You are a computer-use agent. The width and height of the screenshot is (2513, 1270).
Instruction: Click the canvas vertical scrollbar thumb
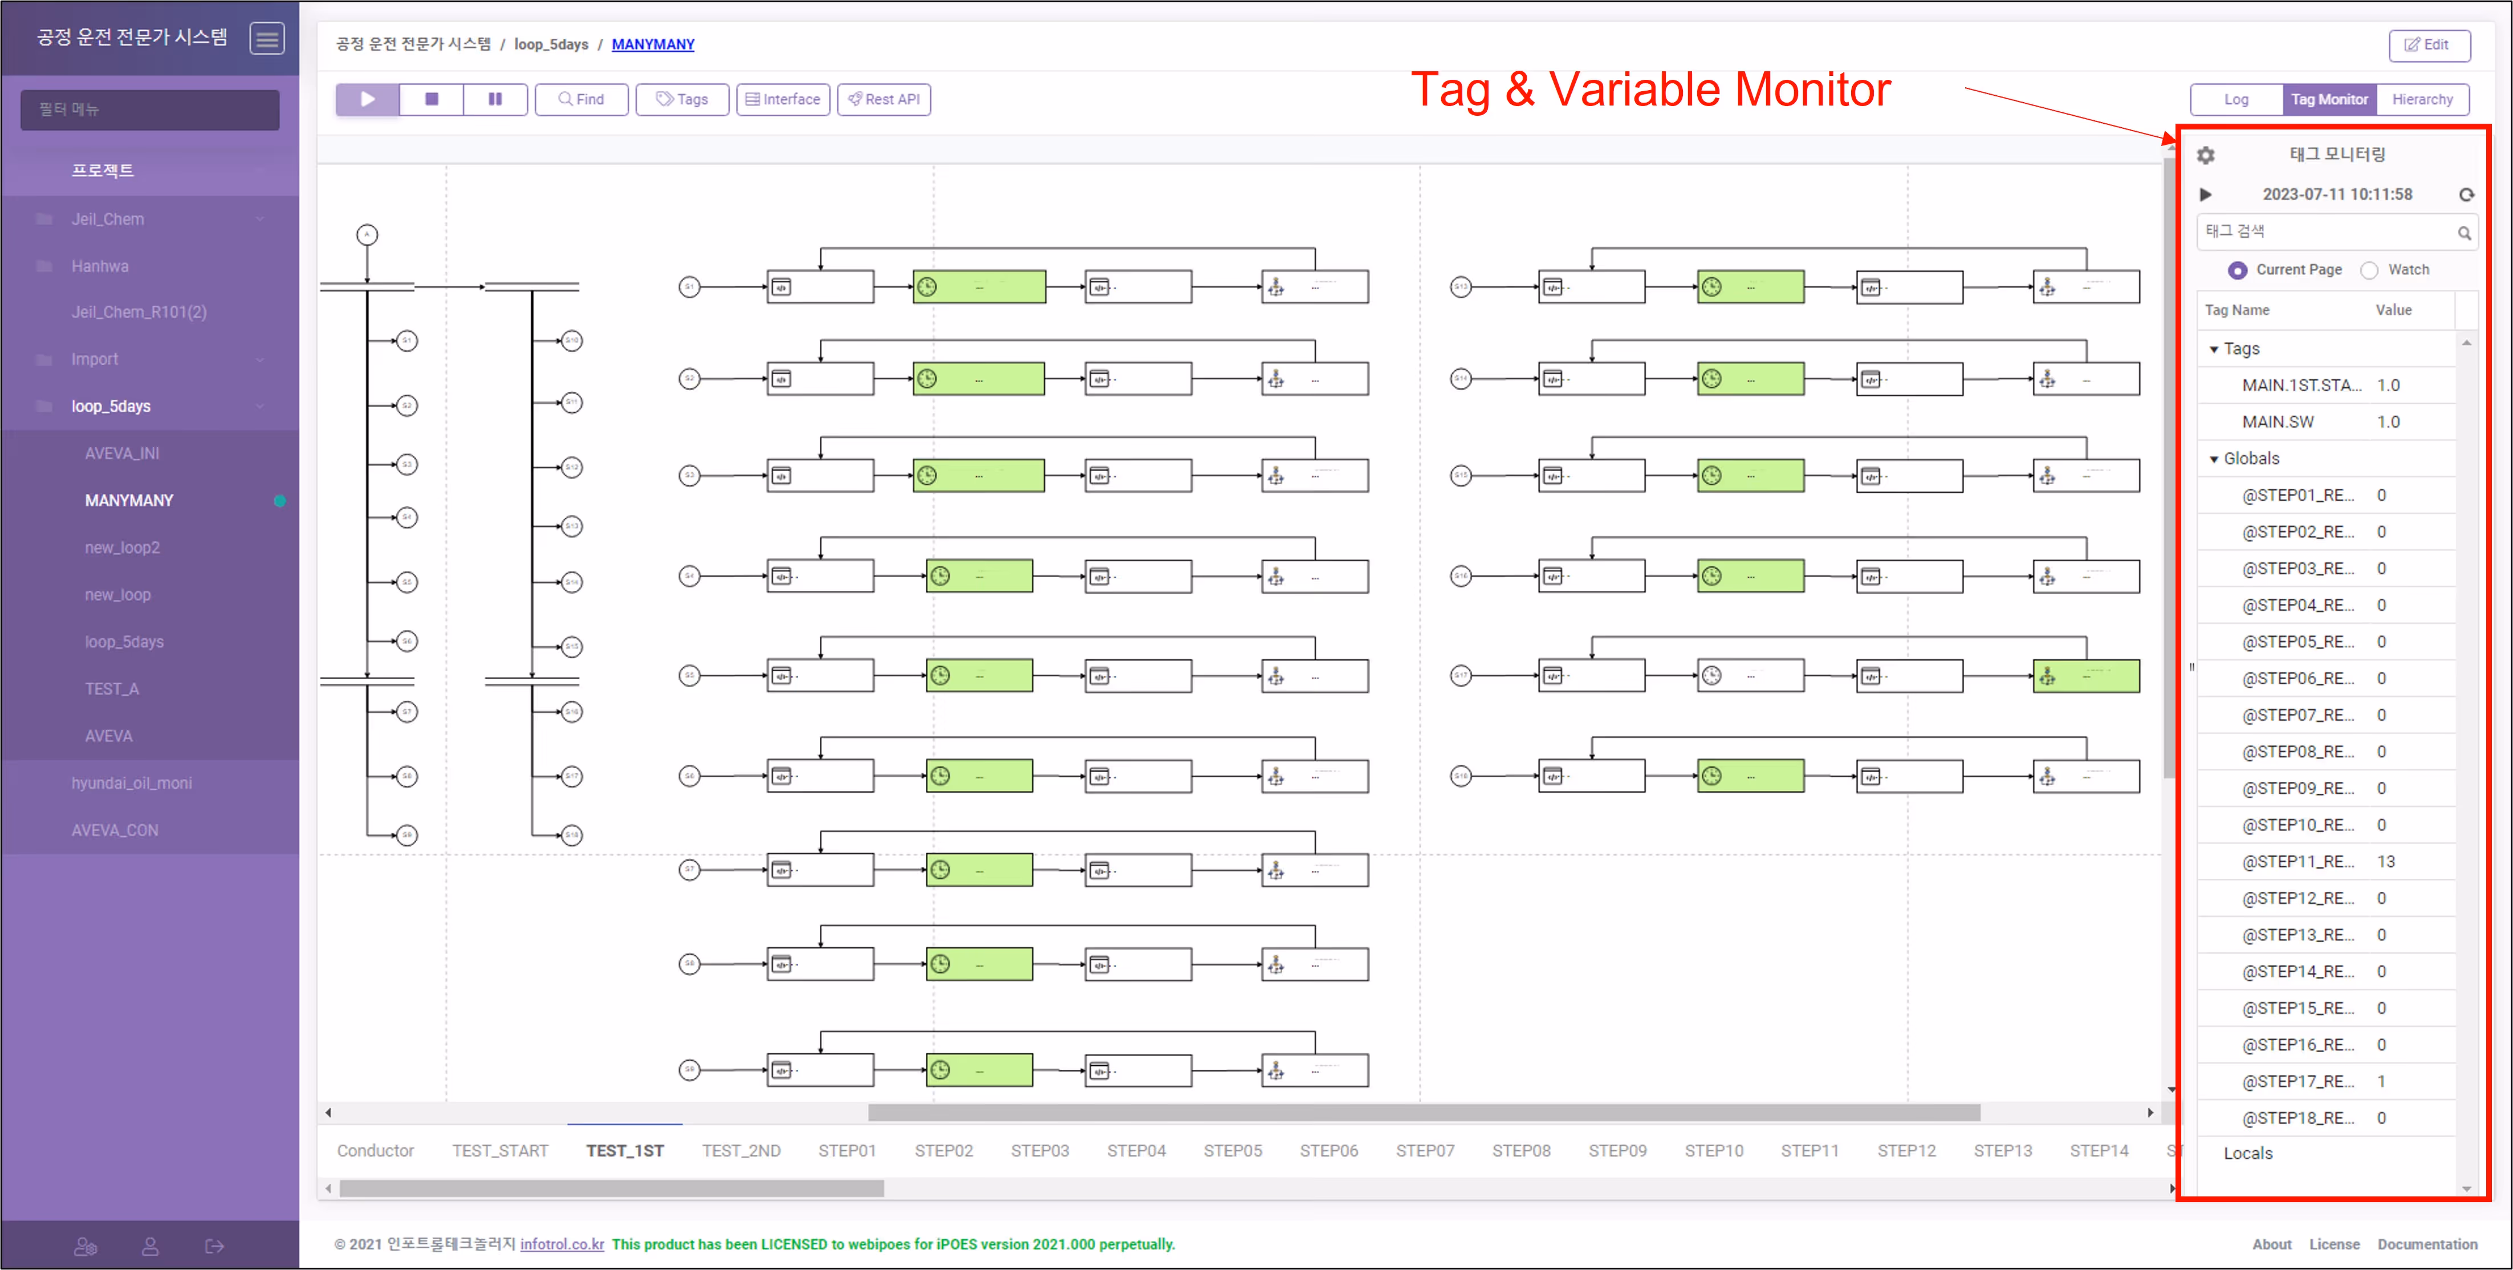click(x=2170, y=469)
